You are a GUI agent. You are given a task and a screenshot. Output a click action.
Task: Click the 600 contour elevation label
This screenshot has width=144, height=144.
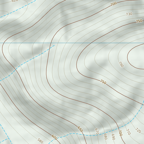(x=54, y=137)
